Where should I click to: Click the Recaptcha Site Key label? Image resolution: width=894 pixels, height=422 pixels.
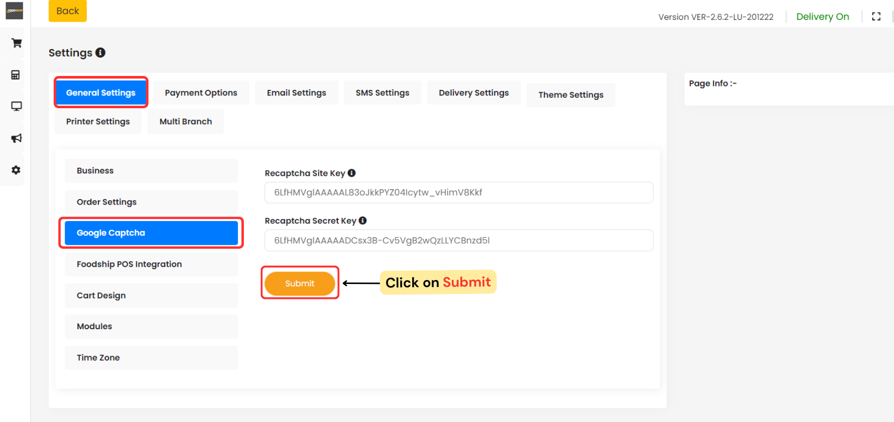click(305, 173)
